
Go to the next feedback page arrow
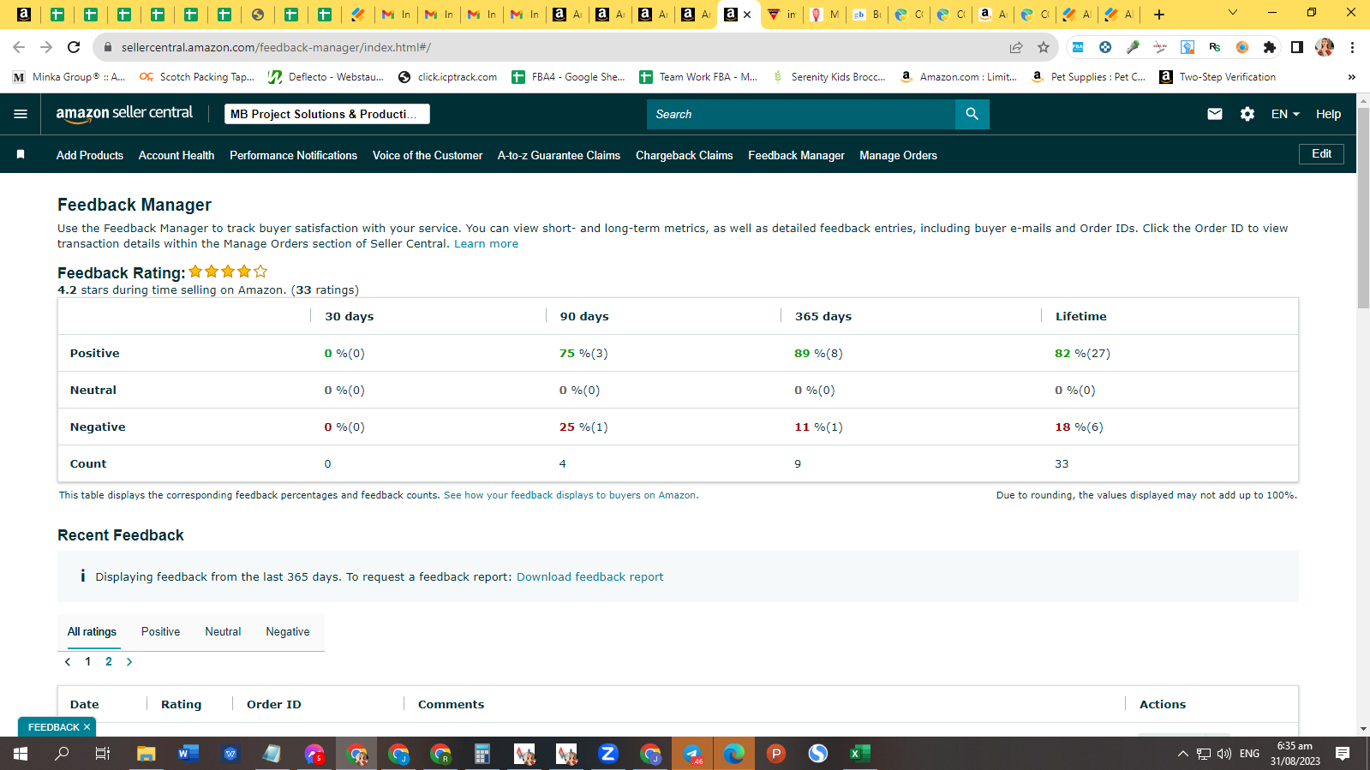(x=129, y=661)
